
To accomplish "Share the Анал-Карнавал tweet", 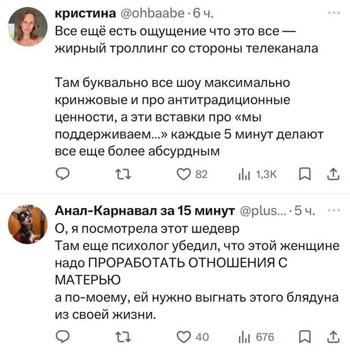I will tap(333, 338).
